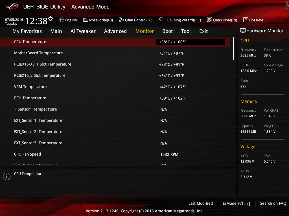Start EZ Tuning Wizard(F11) label

click(183, 20)
